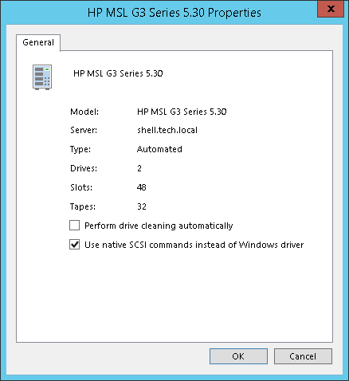Confirm with the OK button

[238, 356]
